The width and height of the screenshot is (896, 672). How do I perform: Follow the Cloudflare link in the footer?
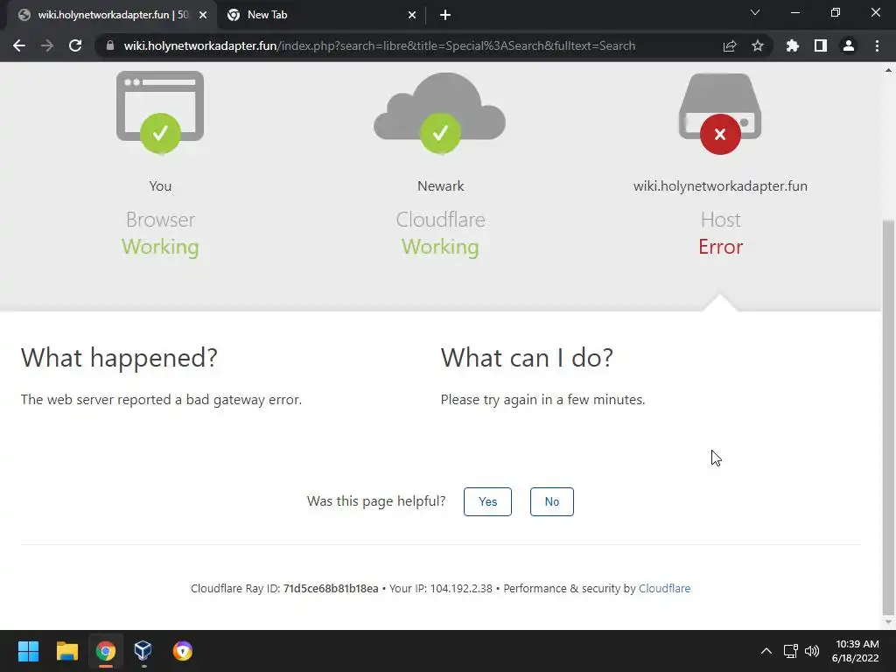tap(665, 589)
